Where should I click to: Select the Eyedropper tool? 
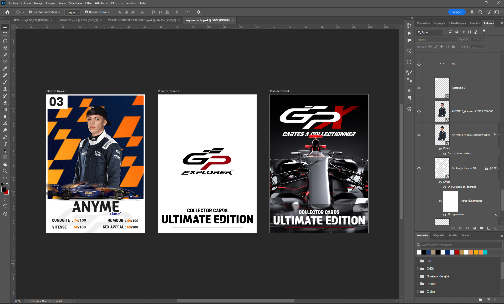(5, 68)
